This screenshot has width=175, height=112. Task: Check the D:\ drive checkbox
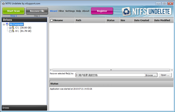(x=10, y=31)
